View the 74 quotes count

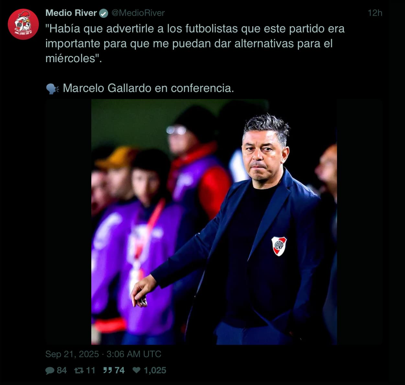point(119,370)
